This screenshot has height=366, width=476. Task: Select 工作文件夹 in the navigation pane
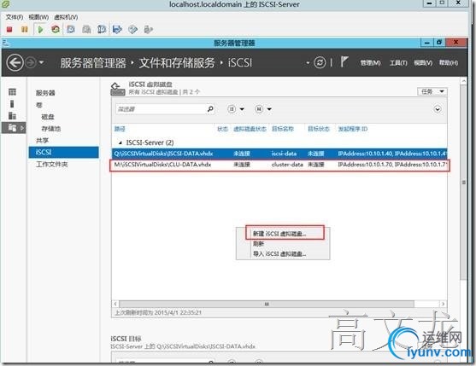[52, 164]
